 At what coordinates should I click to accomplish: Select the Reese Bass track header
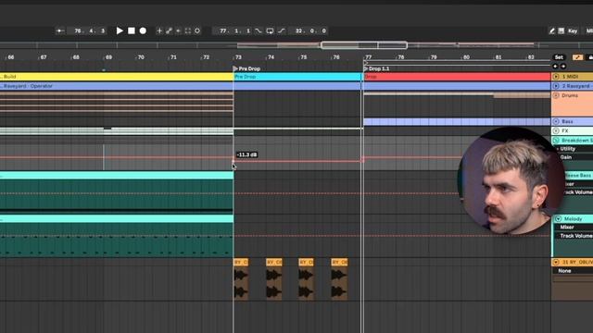578,176
